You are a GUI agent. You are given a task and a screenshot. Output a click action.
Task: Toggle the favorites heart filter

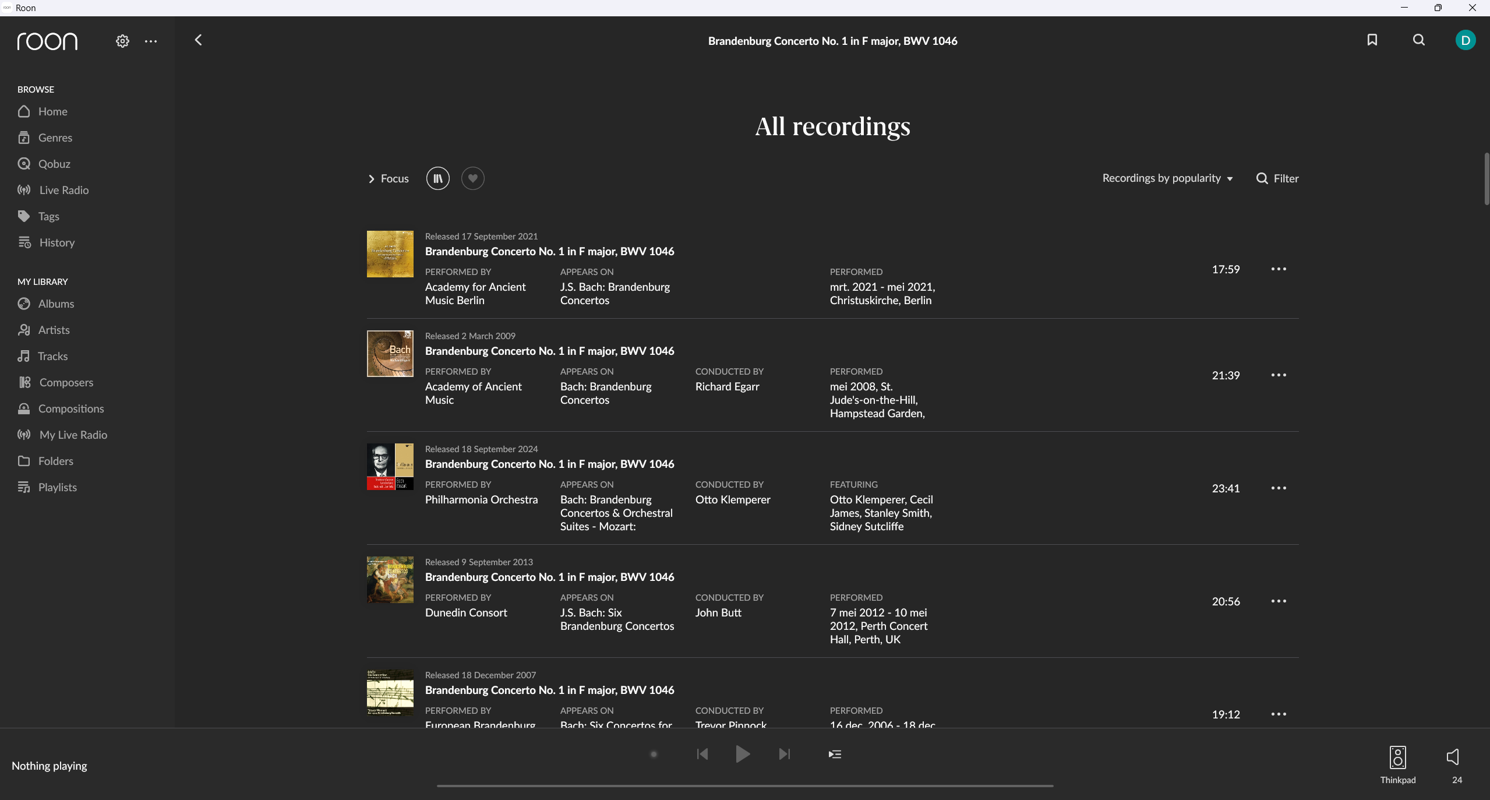473,178
